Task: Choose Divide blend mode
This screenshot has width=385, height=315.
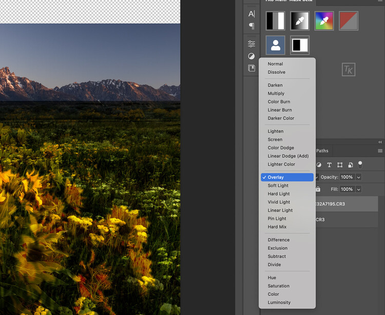Action: click(274, 264)
